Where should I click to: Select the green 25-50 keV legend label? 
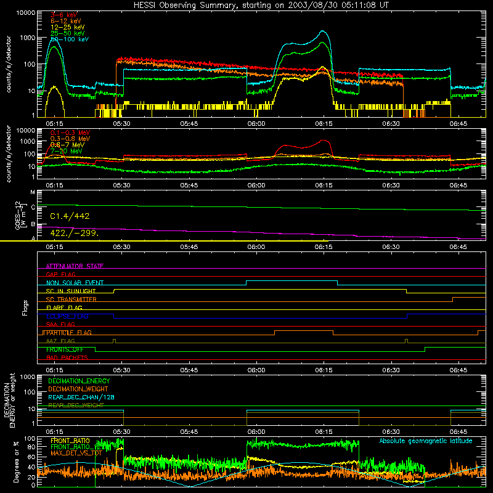click(x=68, y=33)
